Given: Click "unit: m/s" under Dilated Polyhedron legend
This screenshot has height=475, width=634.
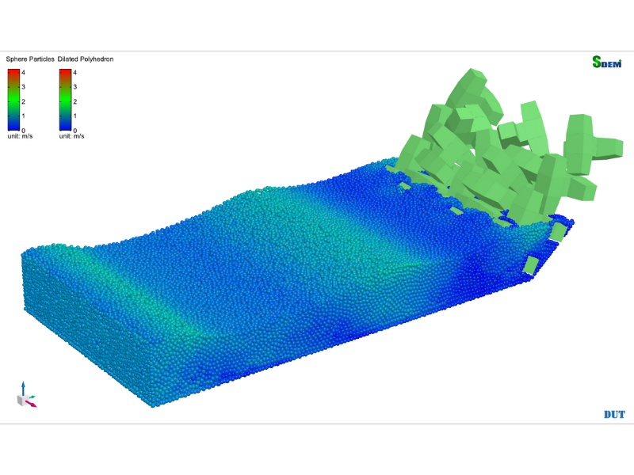Looking at the screenshot, I should pos(71,136).
